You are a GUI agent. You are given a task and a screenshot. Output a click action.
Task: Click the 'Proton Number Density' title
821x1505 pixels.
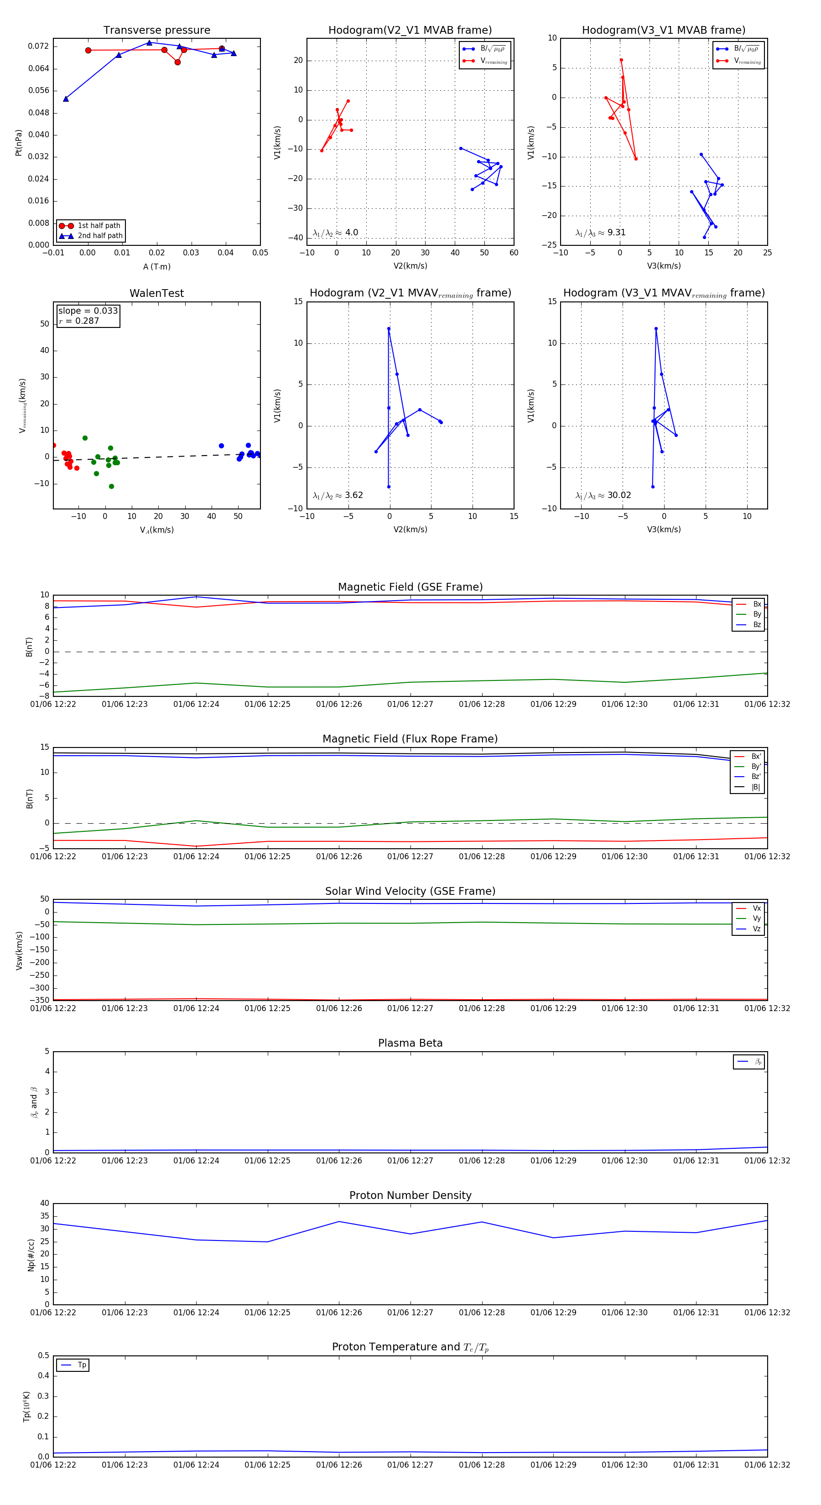[x=410, y=1195]
